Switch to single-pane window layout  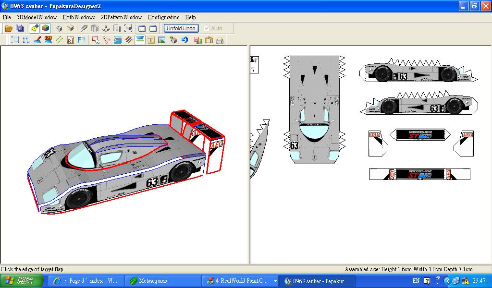[x=153, y=28]
